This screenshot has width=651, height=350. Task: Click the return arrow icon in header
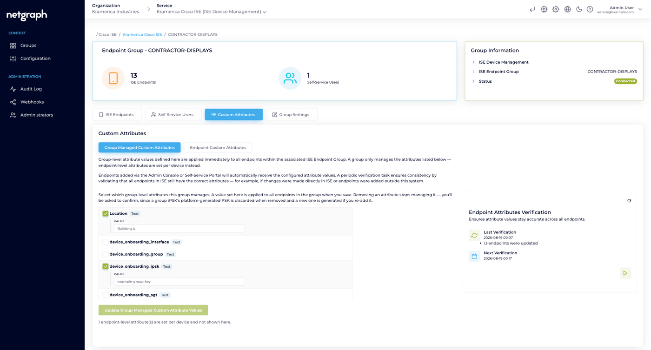pos(532,9)
